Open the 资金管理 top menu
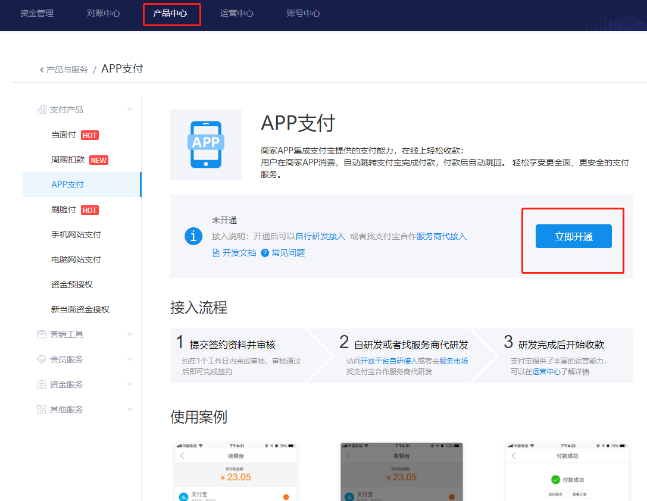The width and height of the screenshot is (647, 501). pos(37,13)
